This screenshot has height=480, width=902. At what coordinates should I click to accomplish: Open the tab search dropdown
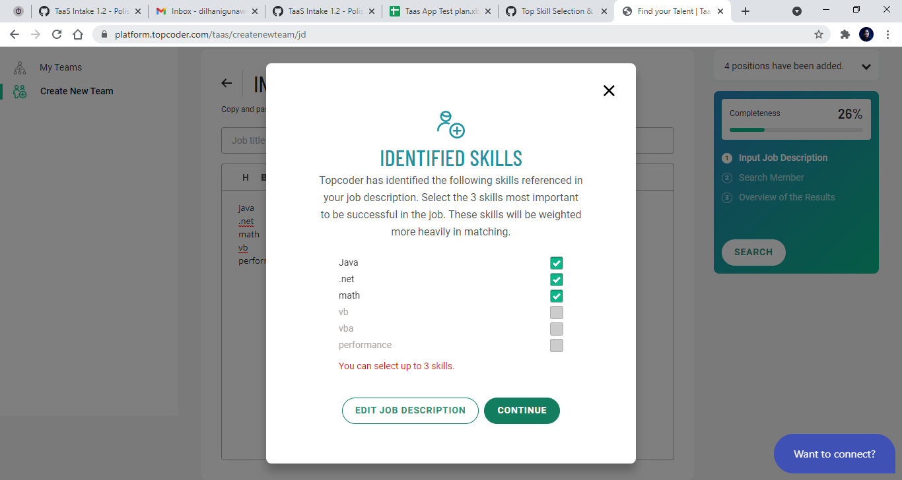[x=797, y=11]
